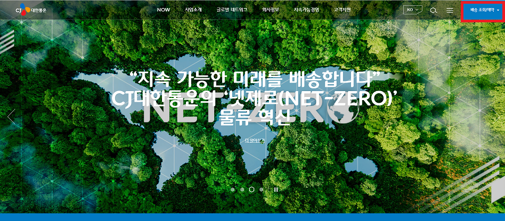
Task: Open the 고객지원 menu
Action: tap(343, 10)
